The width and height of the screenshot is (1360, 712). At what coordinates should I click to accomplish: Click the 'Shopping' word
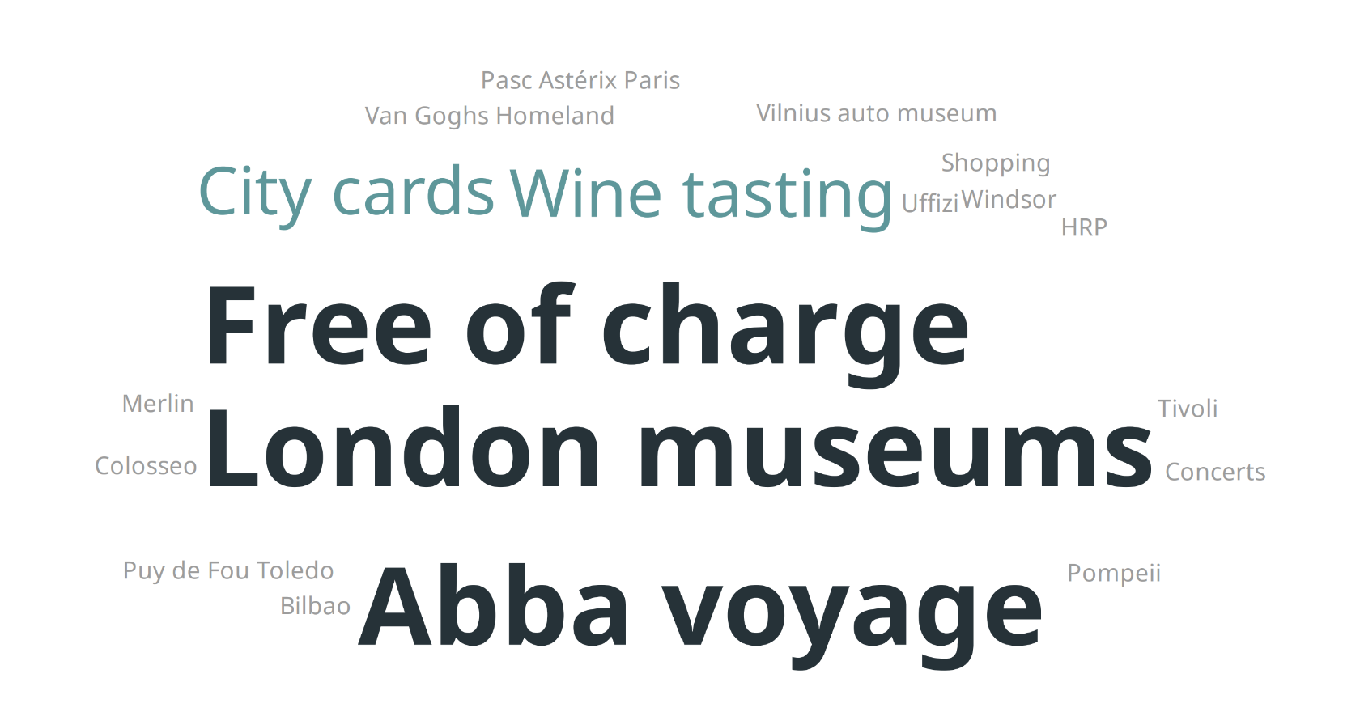tap(996, 164)
